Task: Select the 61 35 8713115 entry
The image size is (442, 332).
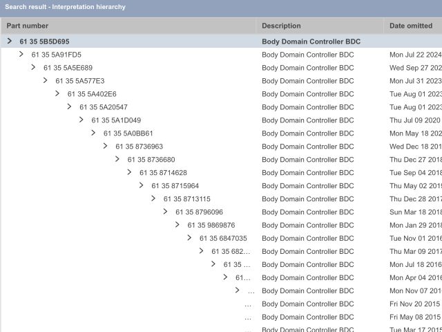Action: click(187, 199)
